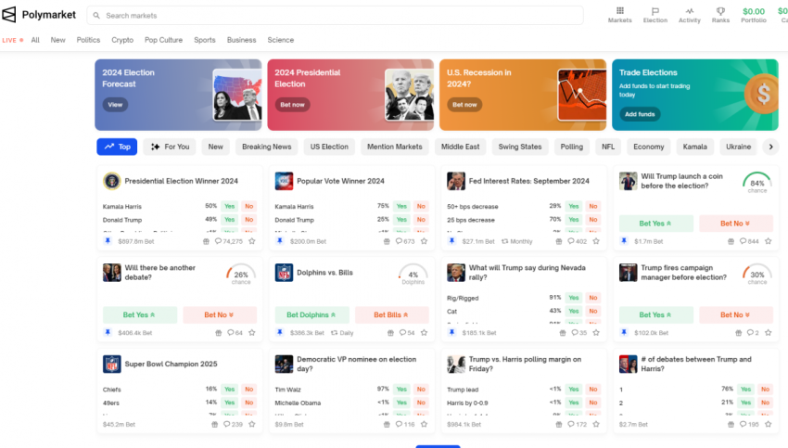This screenshot has width=788, height=448.
Task: Bookmark Popular Vote Winner 2024 with star
Action: point(425,241)
